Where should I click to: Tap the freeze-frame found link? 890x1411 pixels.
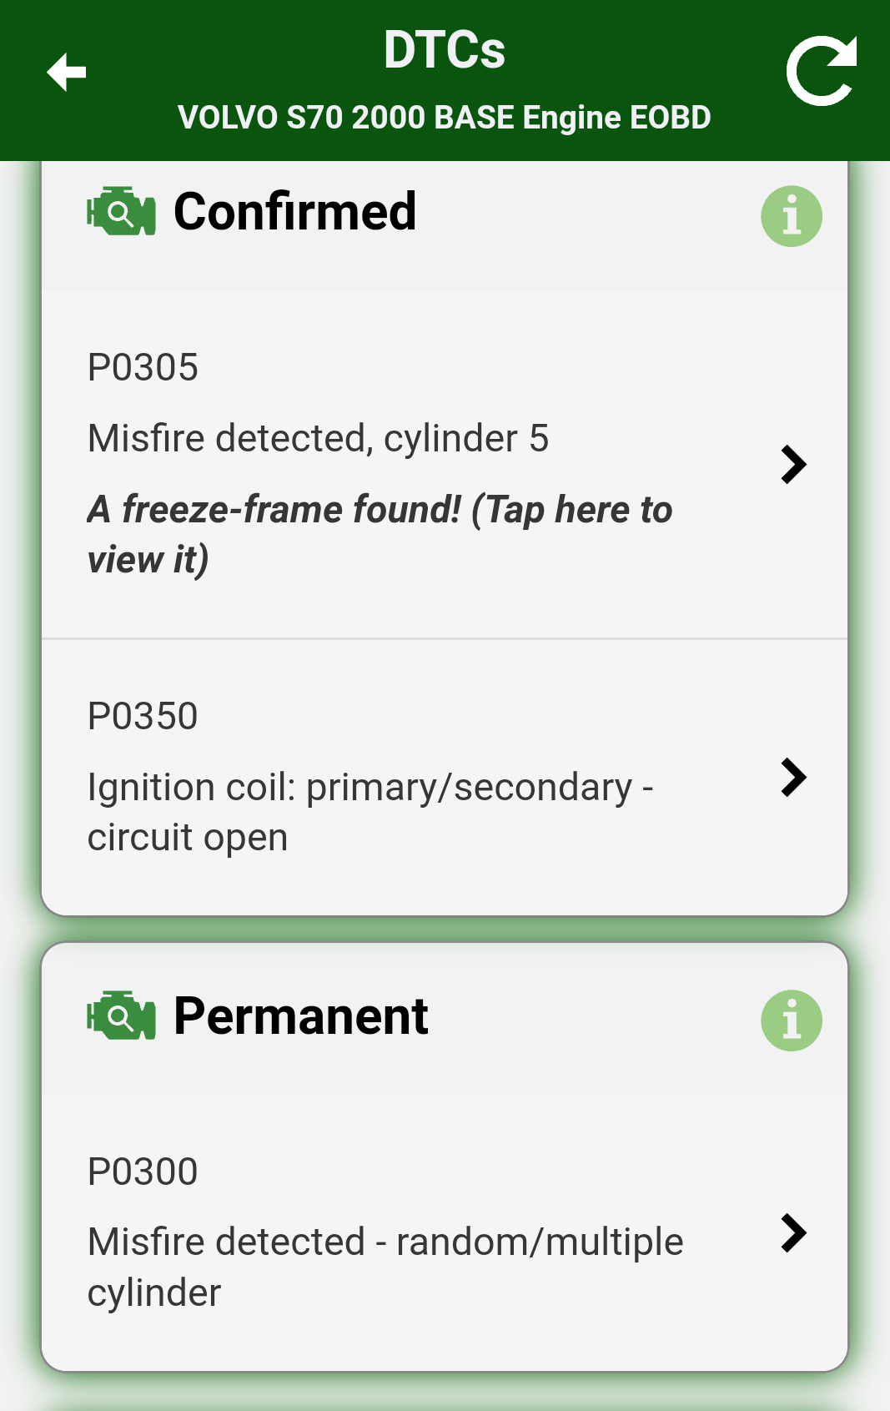380,534
